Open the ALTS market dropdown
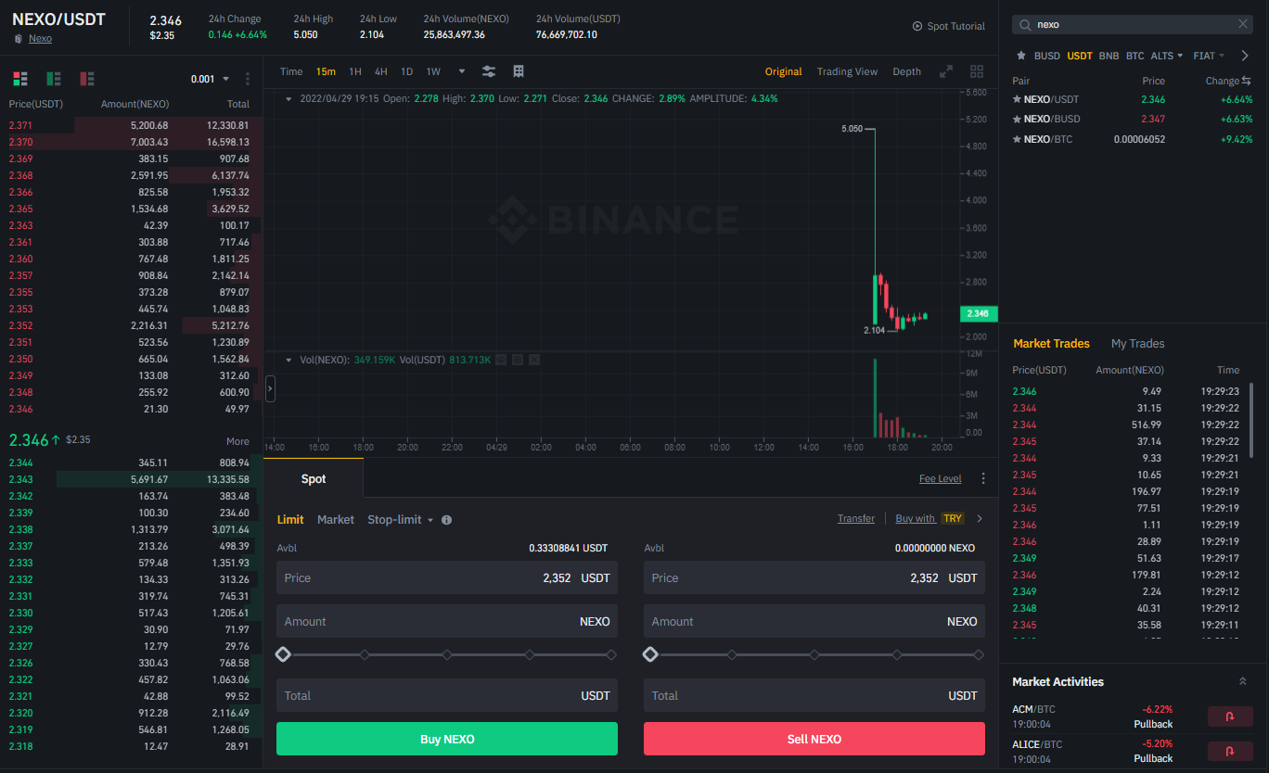 click(1167, 56)
